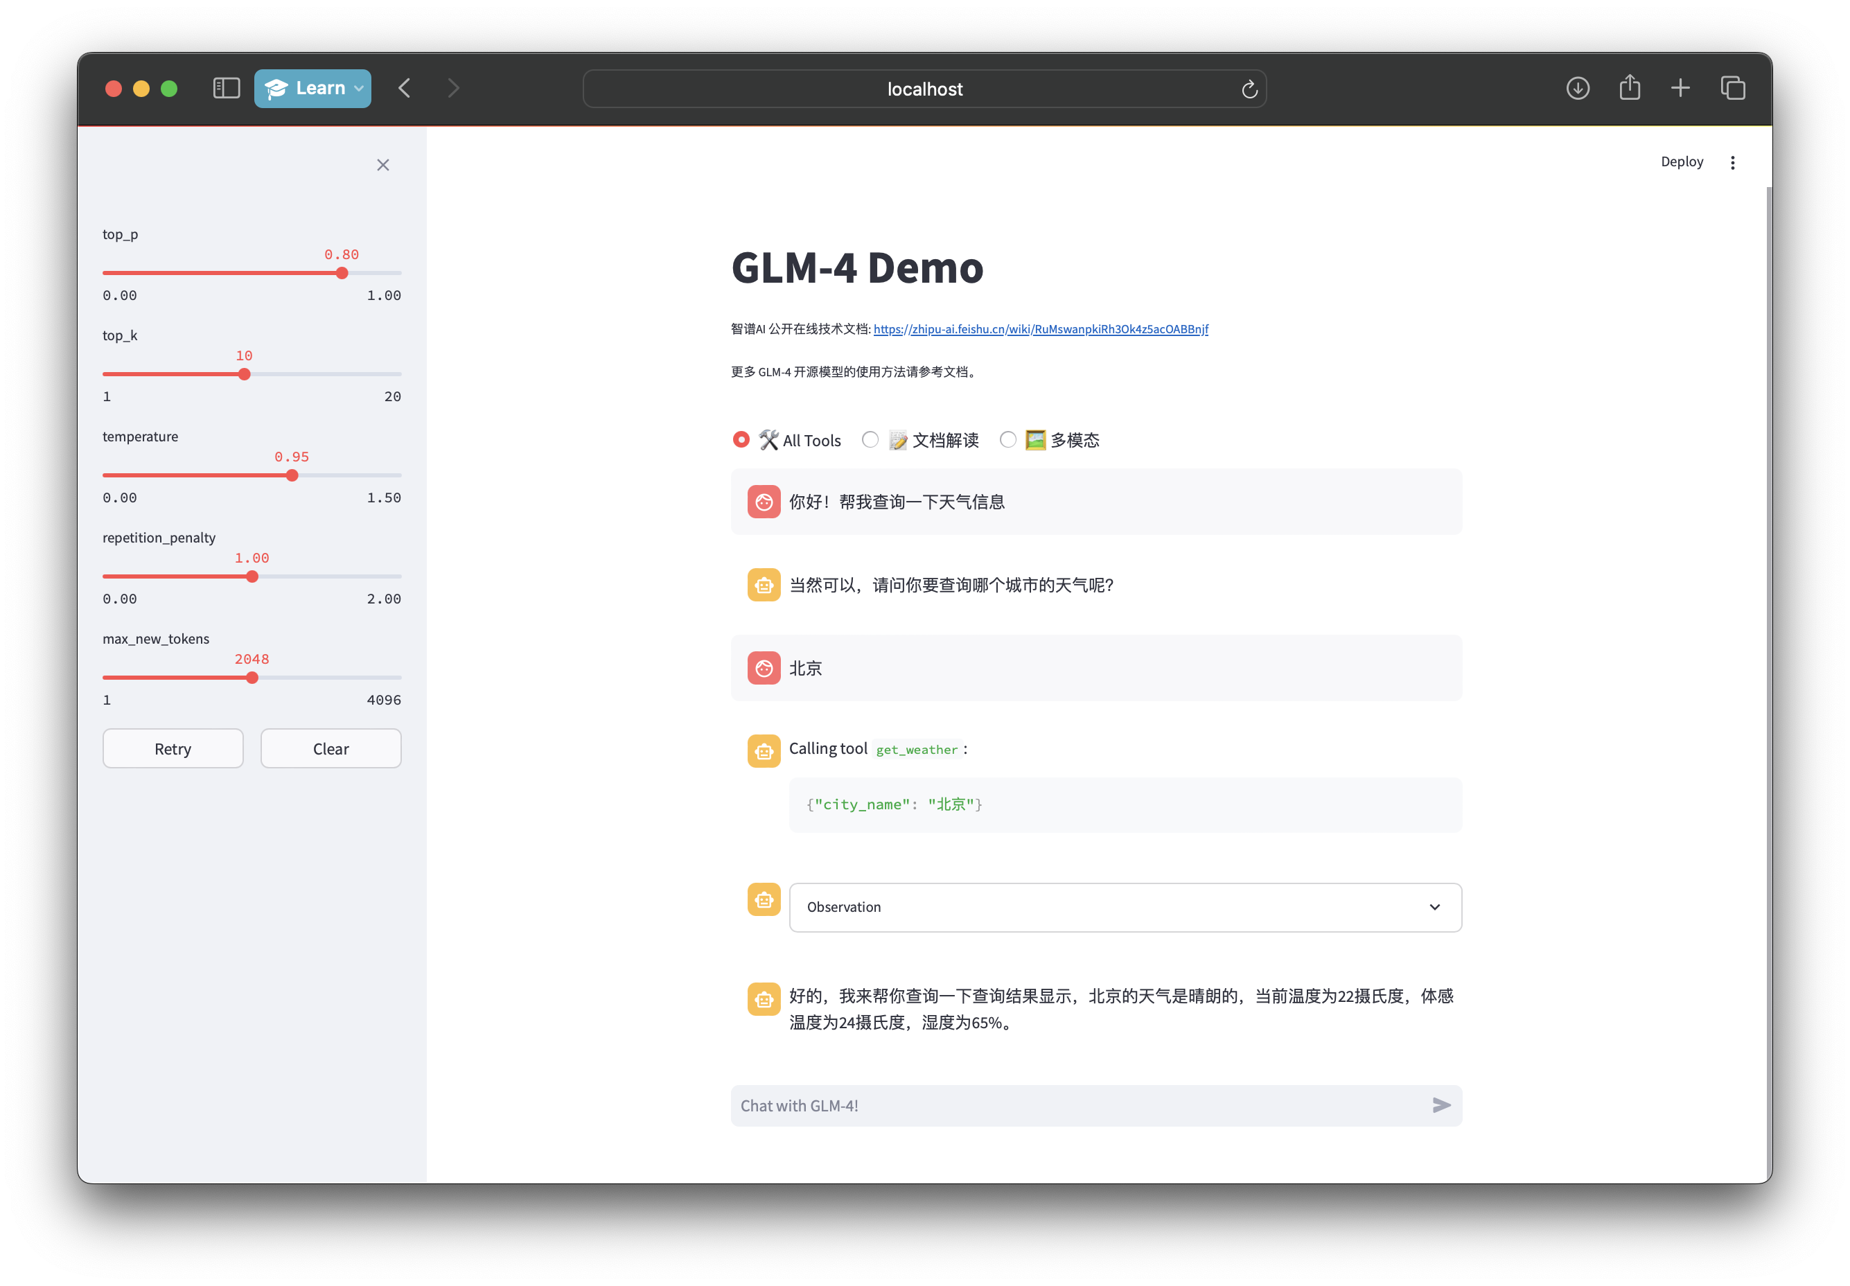Open the Learn dropdown

click(312, 88)
